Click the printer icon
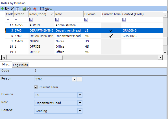The height and width of the screenshot is (119, 168). click(29, 9)
